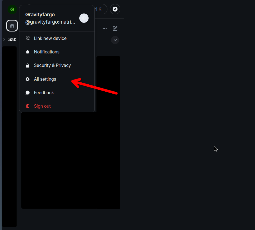Expand the aac space with the chevron

coord(4,39)
